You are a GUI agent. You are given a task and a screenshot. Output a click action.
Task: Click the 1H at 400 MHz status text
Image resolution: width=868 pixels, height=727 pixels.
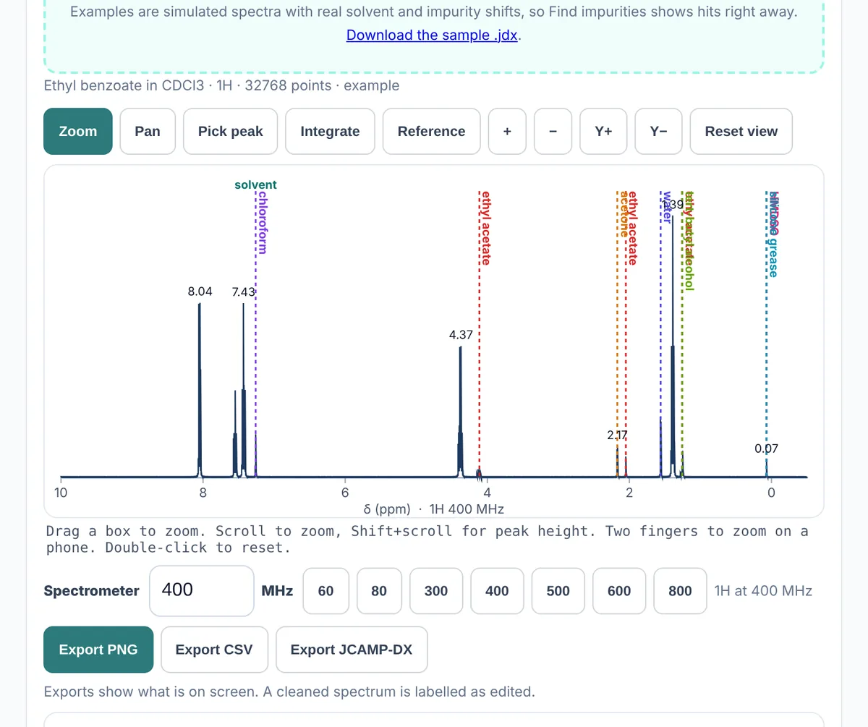763,591
